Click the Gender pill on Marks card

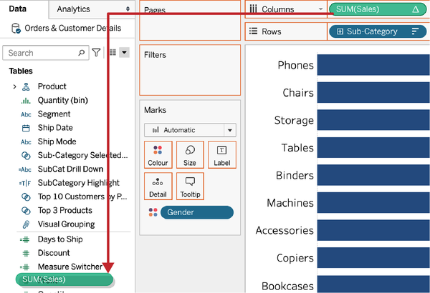pos(196,212)
